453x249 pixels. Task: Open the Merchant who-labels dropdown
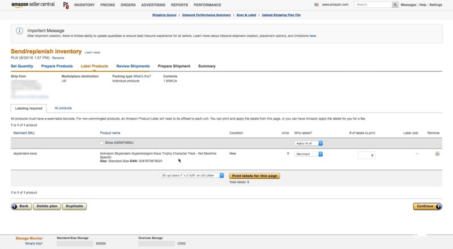coord(308,154)
